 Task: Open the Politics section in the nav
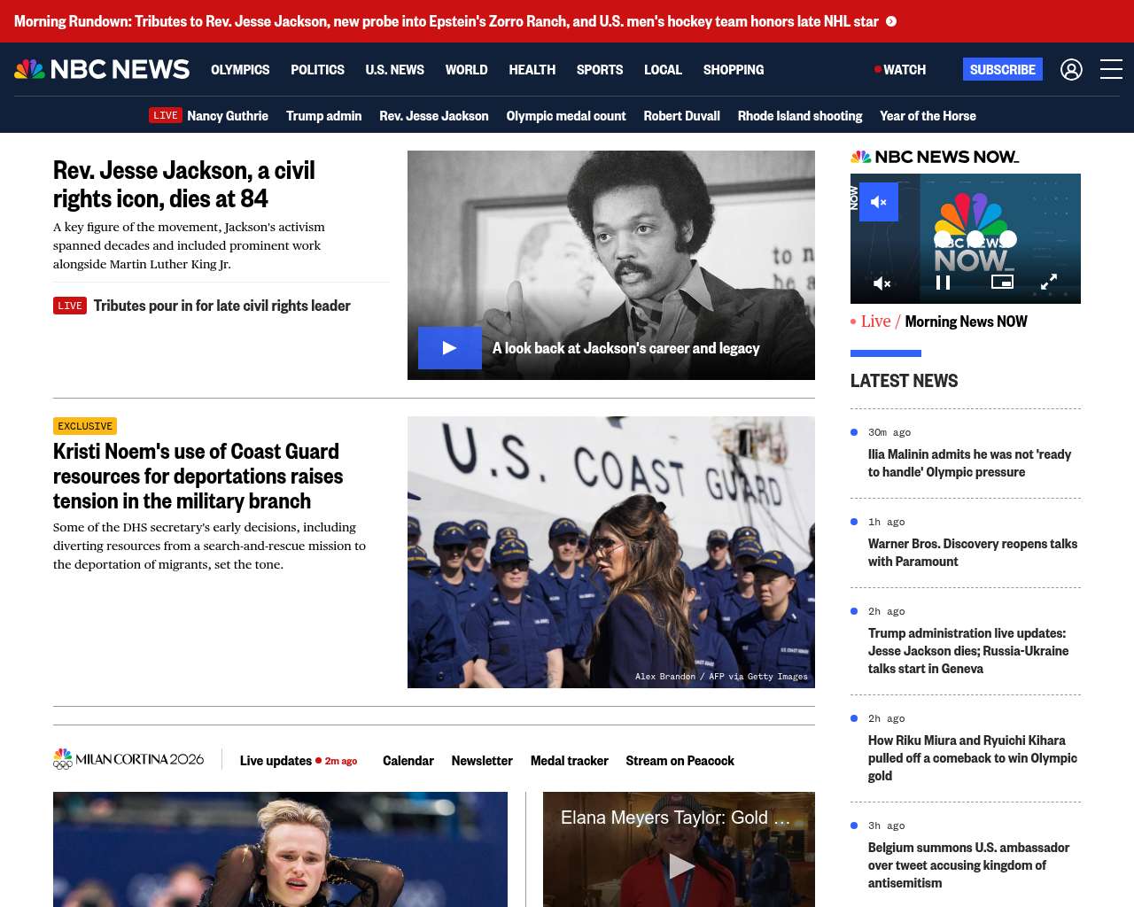tap(317, 69)
